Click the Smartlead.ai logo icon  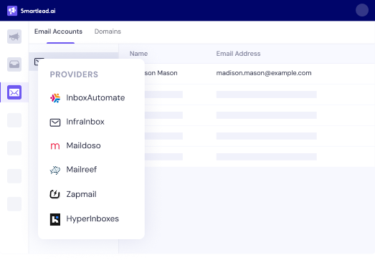click(12, 11)
